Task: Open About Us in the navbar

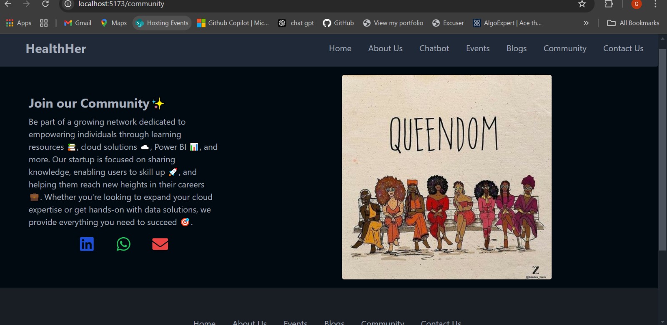Action: click(x=385, y=48)
